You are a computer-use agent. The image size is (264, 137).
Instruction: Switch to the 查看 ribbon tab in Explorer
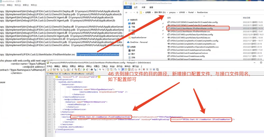pyautogui.click(x=152, y=7)
